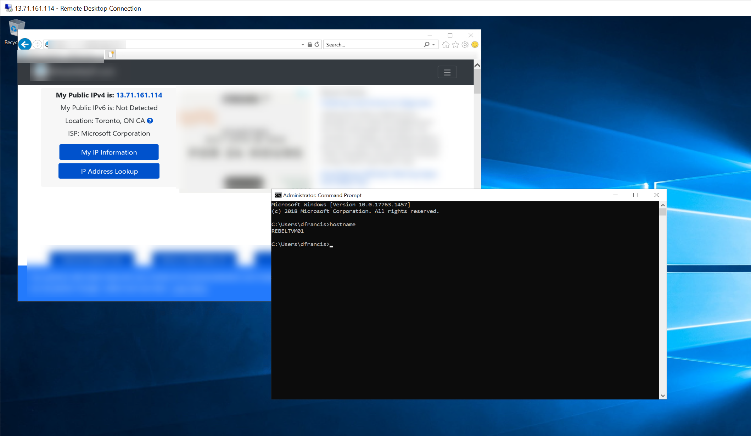This screenshot has width=751, height=436.
Task: Click IP Address Lookup button
Action: tap(109, 171)
